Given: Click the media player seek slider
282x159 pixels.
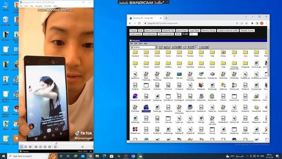Looking at the screenshot, I should pos(56,143).
